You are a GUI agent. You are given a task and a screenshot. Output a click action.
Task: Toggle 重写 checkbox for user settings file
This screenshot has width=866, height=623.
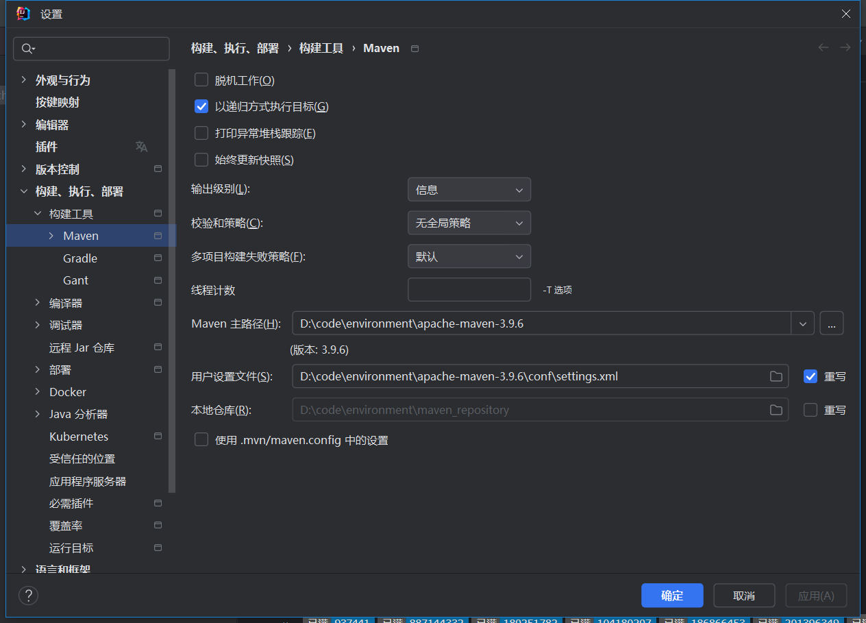811,376
